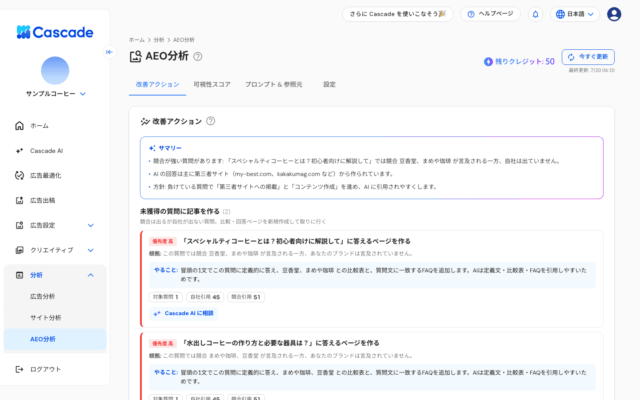
Task: Open 広告最適化 menu item
Action: pyautogui.click(x=55, y=176)
